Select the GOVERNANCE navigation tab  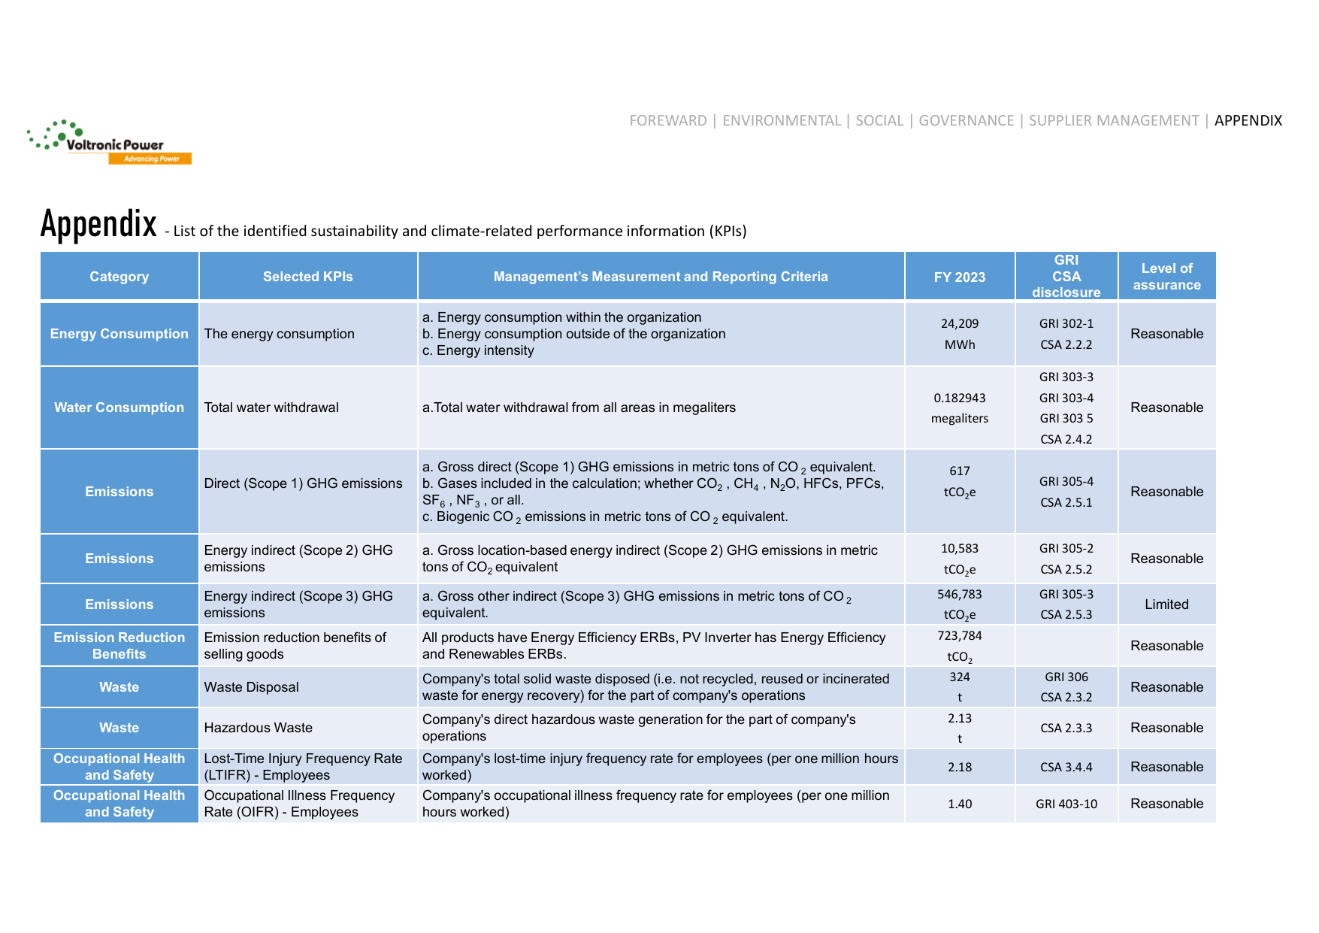point(967,120)
